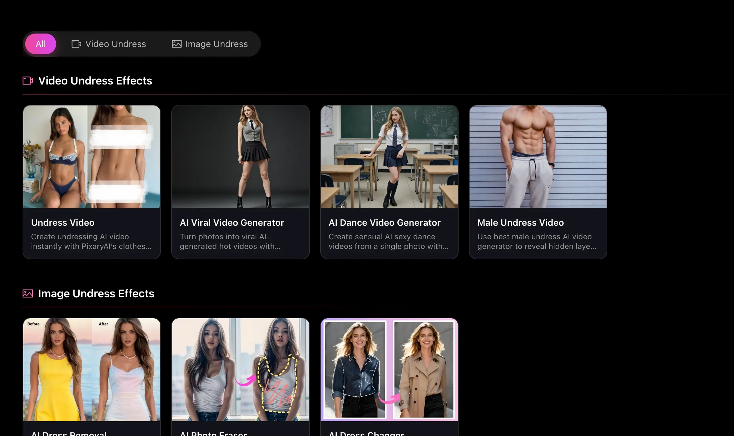Open the Male Undress Video thumbnail
Viewport: 734px width, 436px height.
[x=538, y=157]
